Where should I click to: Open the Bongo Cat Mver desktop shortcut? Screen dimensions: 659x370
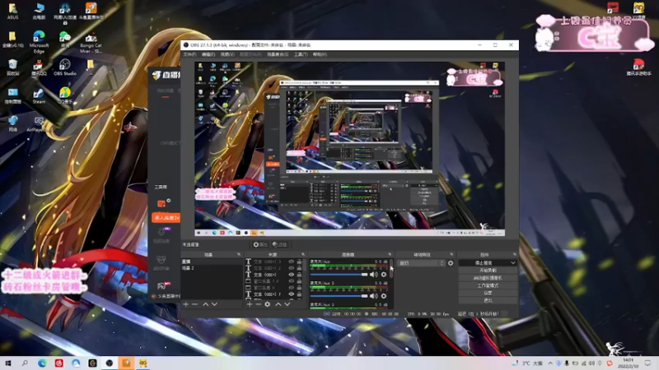[x=91, y=42]
